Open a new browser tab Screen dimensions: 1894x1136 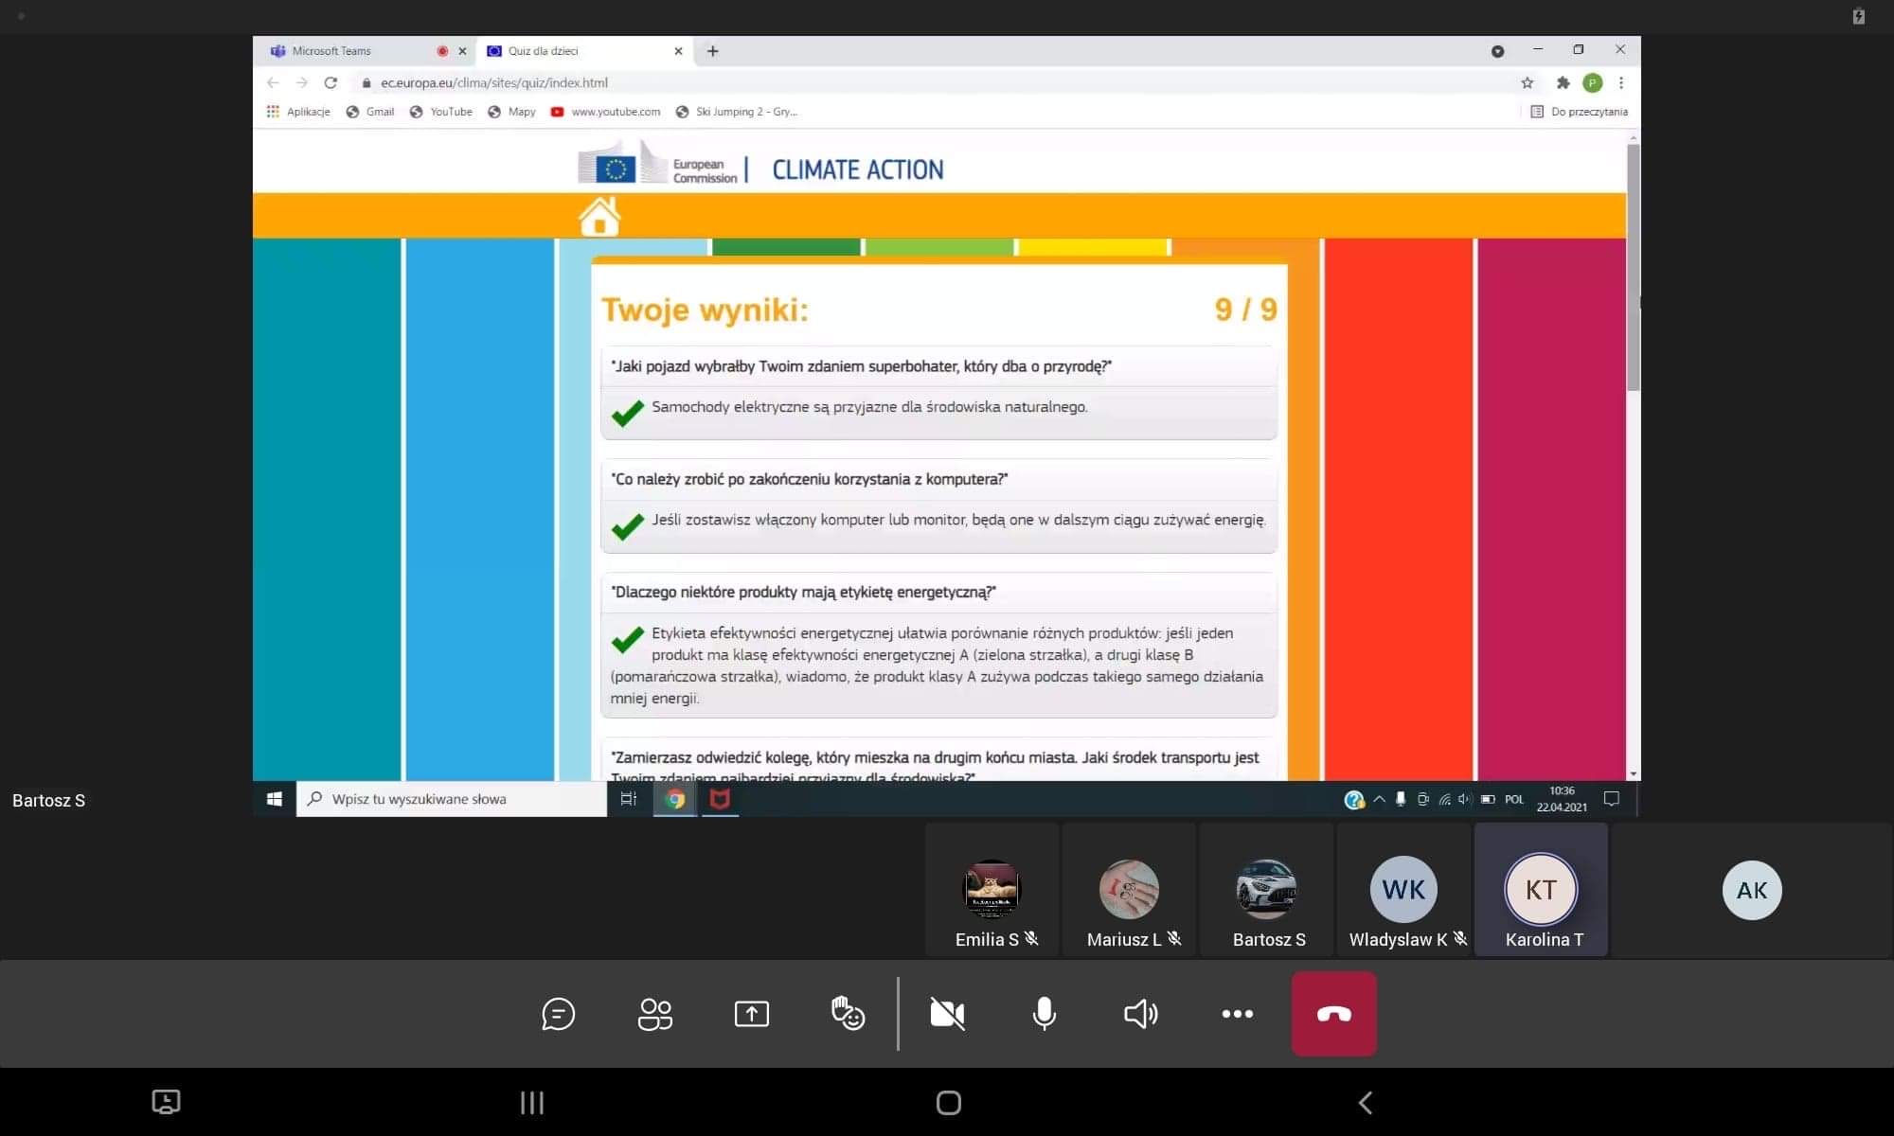[x=713, y=51]
